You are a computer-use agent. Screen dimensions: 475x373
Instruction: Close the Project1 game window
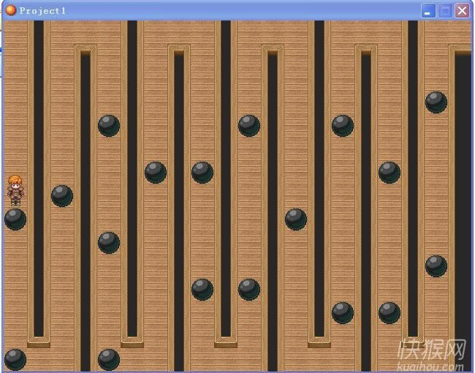click(462, 11)
